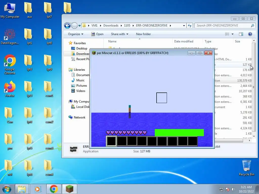
Task: Launch Google Chrome desktop shortcut
Action: 10,64
